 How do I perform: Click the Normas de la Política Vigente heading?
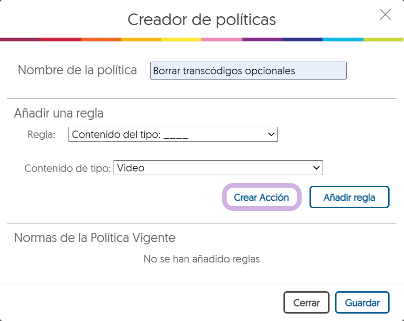tap(94, 238)
